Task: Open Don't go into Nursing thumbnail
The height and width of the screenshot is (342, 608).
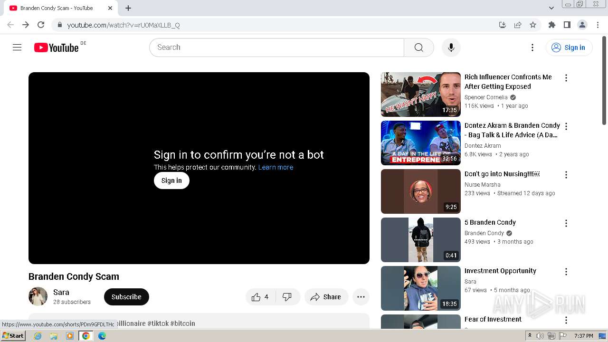Action: point(421,191)
